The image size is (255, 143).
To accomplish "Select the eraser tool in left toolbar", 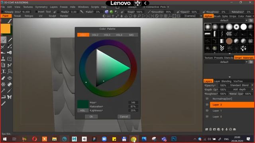I will [3, 78].
